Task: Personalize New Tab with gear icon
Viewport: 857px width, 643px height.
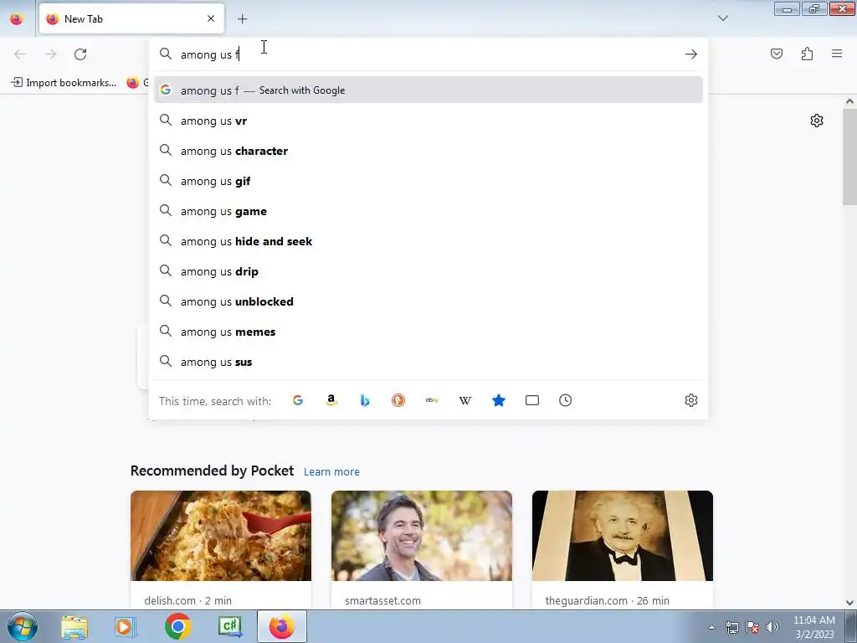Action: point(817,121)
